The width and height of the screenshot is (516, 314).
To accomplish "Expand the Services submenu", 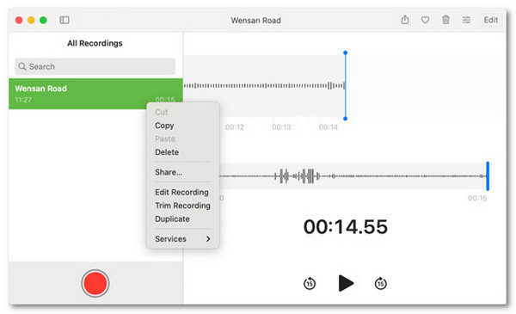I will 182,239.
